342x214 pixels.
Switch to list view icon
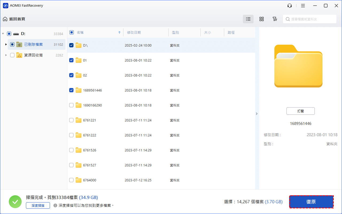(248, 19)
